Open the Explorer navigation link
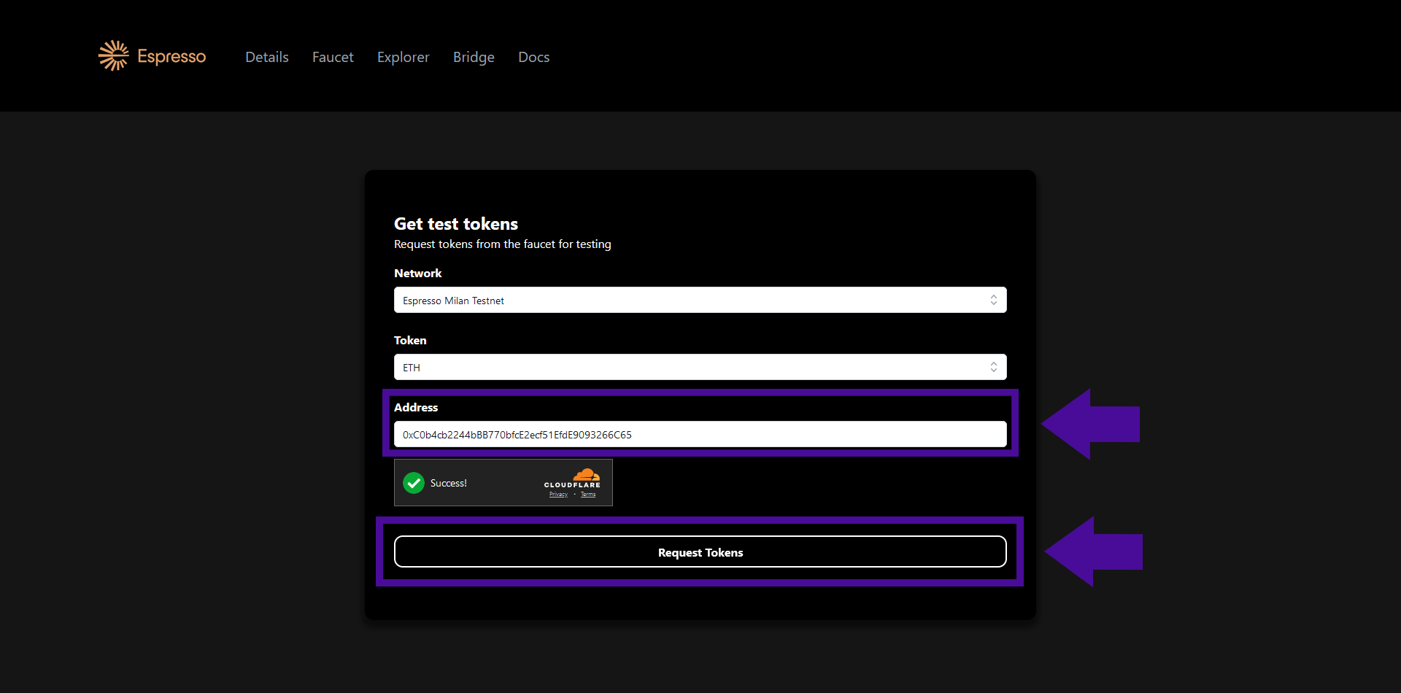The width and height of the screenshot is (1401, 693). point(403,57)
